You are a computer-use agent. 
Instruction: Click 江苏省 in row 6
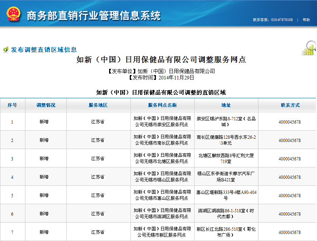click(98, 213)
